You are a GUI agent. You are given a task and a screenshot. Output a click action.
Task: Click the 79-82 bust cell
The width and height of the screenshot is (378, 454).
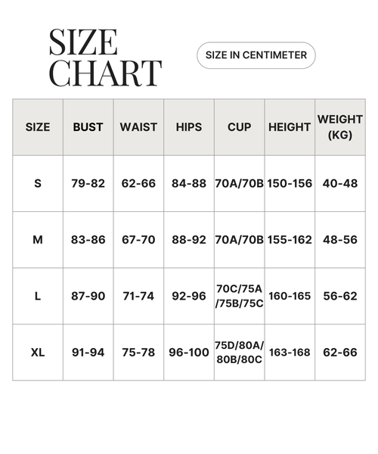point(88,184)
